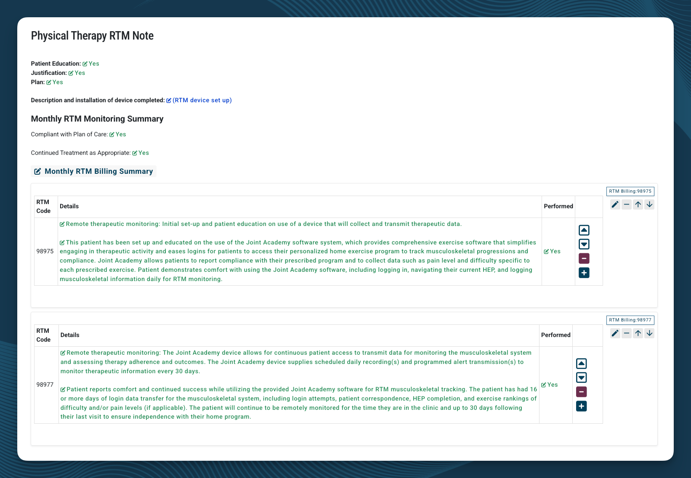691x478 pixels.
Task: Move the 98975 row down with triangle button
Action: click(x=584, y=244)
